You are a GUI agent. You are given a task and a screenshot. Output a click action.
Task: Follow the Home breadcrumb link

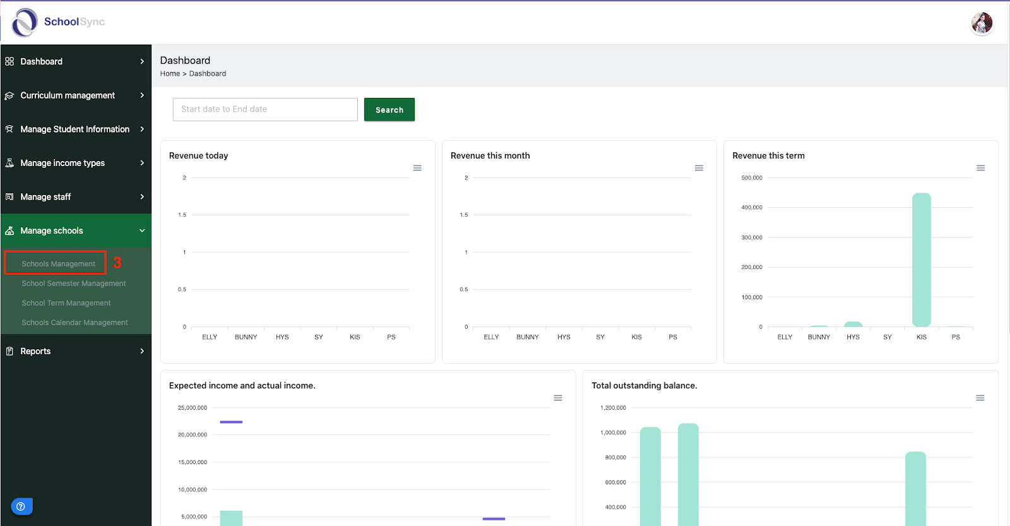point(170,74)
